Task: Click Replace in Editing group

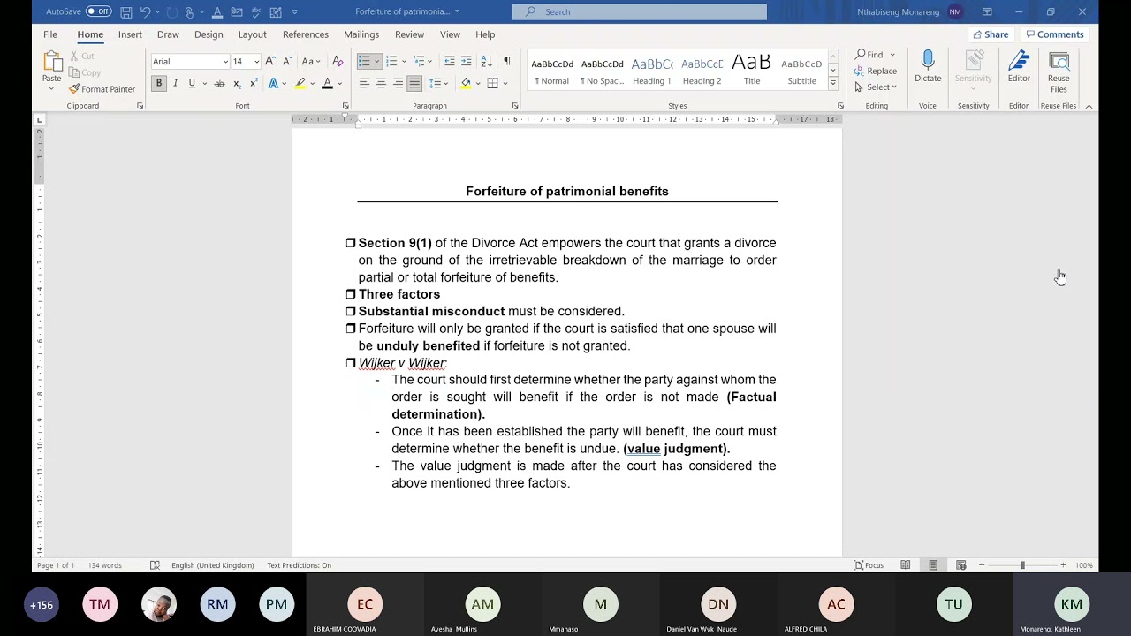Action: [876, 71]
